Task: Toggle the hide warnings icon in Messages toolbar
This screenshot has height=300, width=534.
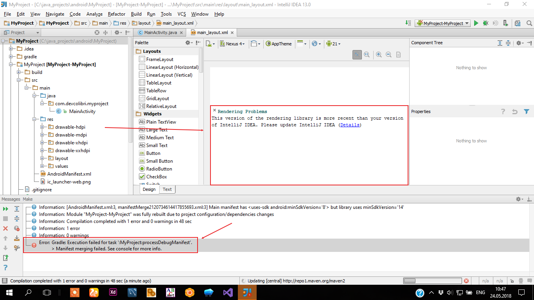Action: pos(17,228)
